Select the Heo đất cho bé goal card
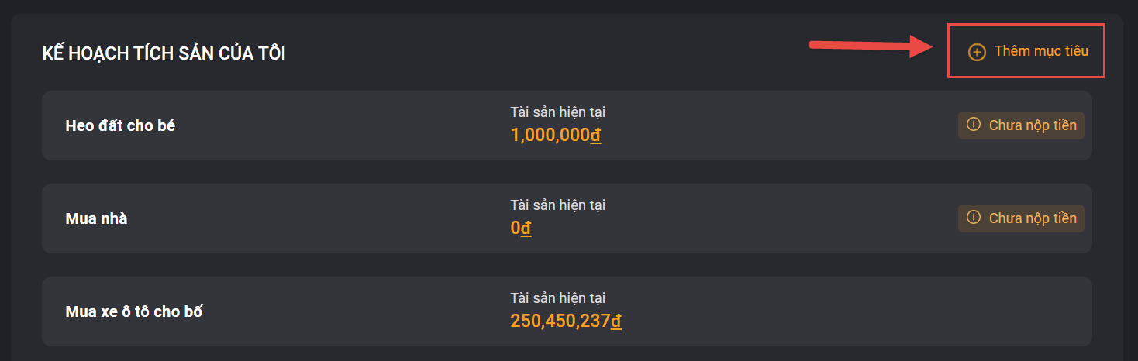Screen dimensions: 1138x361 567,125
